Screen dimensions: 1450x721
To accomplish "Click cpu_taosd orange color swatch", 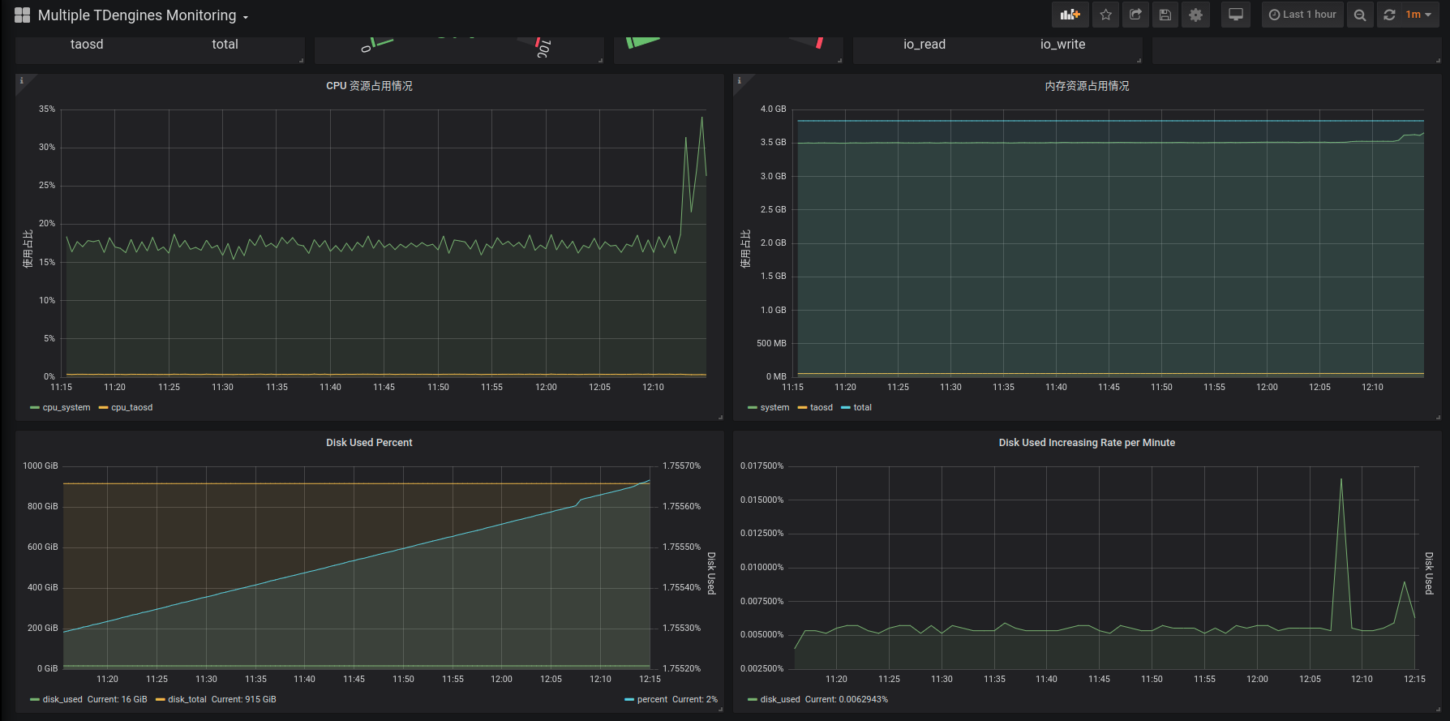I will pyautogui.click(x=103, y=408).
